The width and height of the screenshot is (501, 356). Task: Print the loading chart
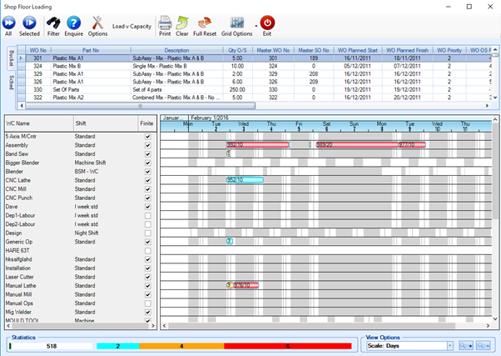pos(165,23)
